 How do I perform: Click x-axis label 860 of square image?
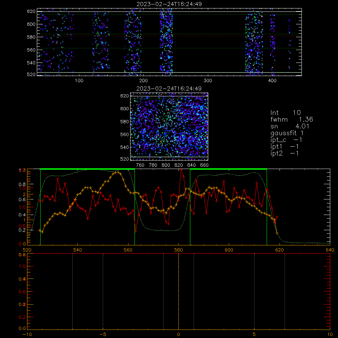204,165
